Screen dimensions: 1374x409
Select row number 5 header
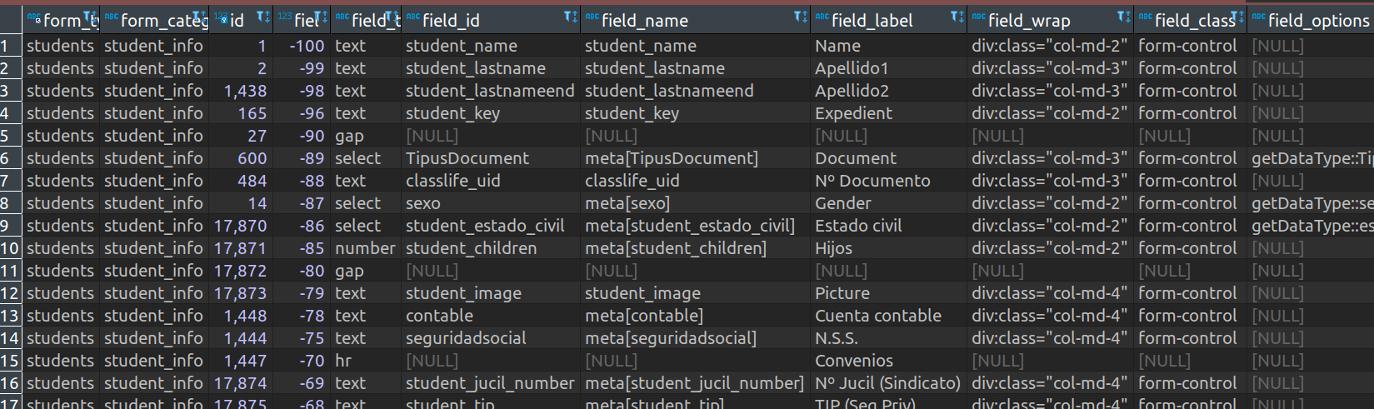click(x=11, y=136)
